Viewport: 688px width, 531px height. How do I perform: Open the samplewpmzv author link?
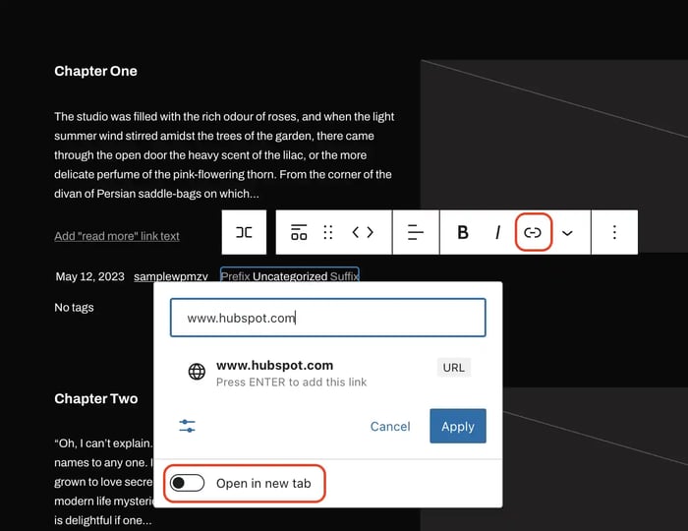click(171, 276)
